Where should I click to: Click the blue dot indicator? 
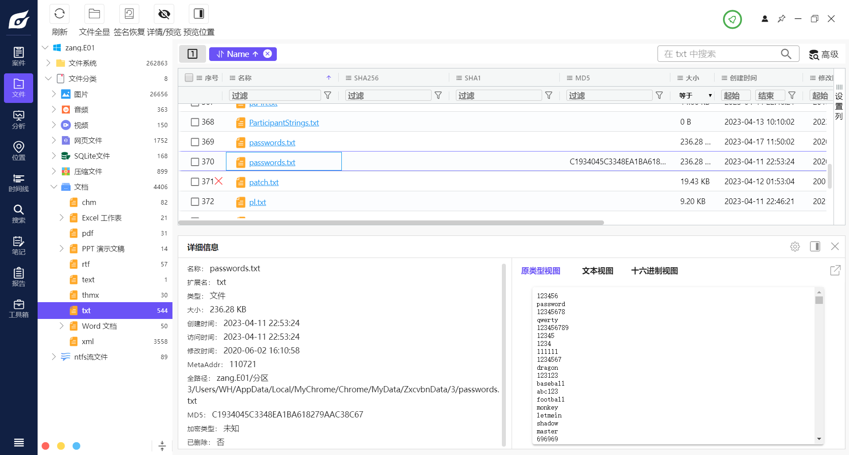76,446
